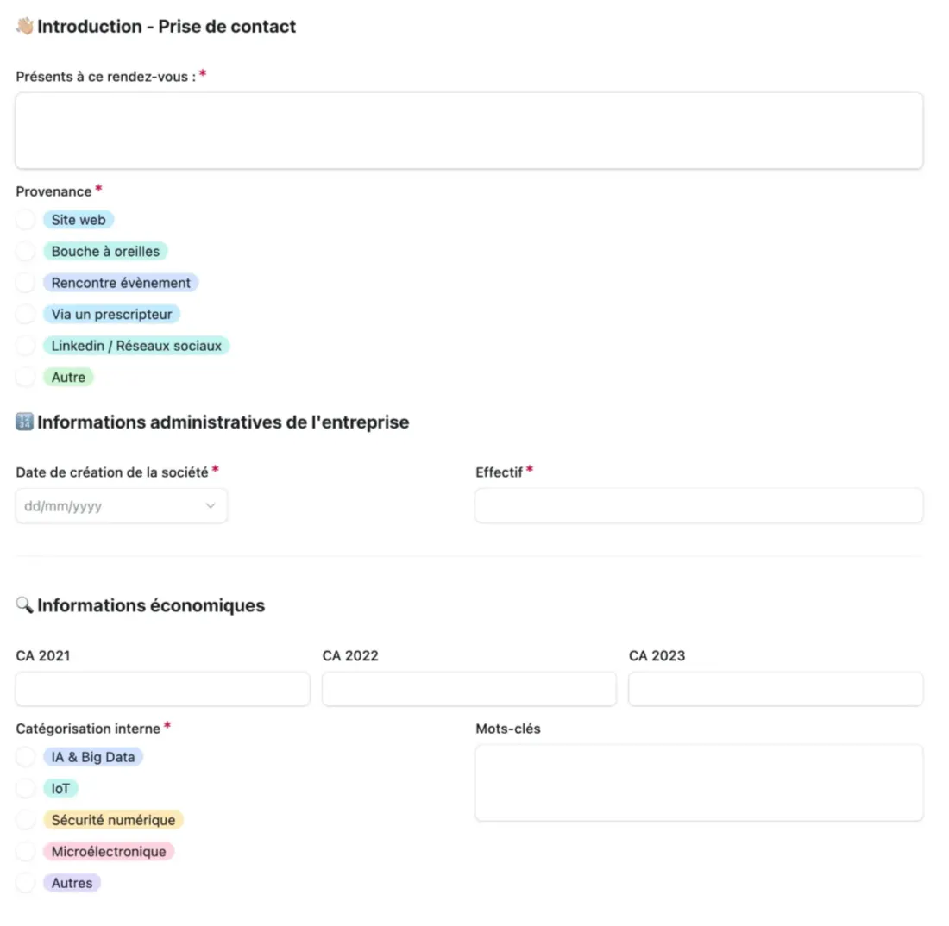Viewport: 949px width, 926px height.
Task: Select the "Site web" provenance option
Action: coord(25,219)
